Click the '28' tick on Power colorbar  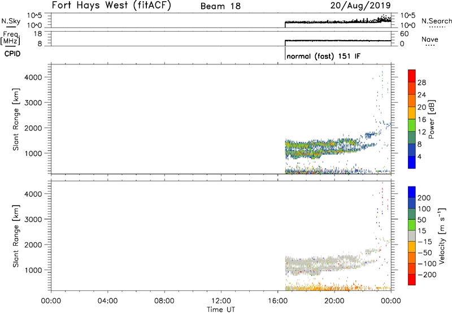pyautogui.click(x=421, y=82)
